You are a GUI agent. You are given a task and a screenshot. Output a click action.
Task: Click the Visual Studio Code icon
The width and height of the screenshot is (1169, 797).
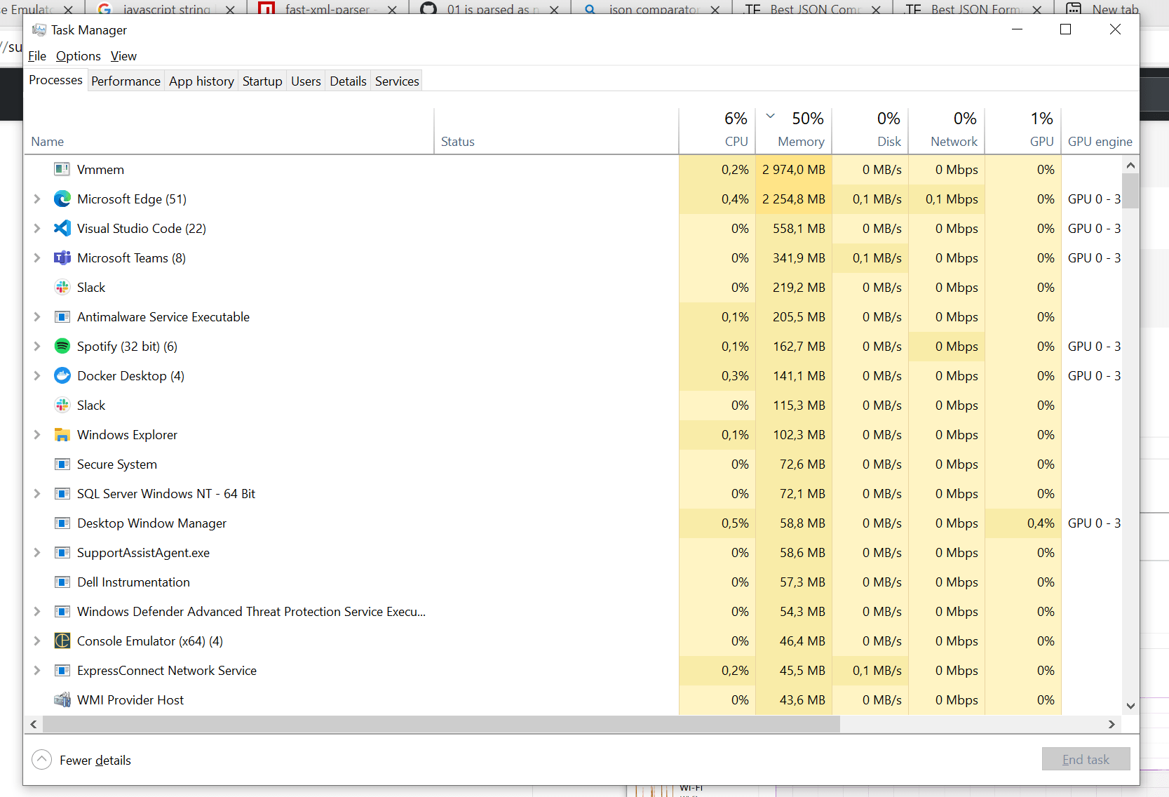tap(62, 228)
